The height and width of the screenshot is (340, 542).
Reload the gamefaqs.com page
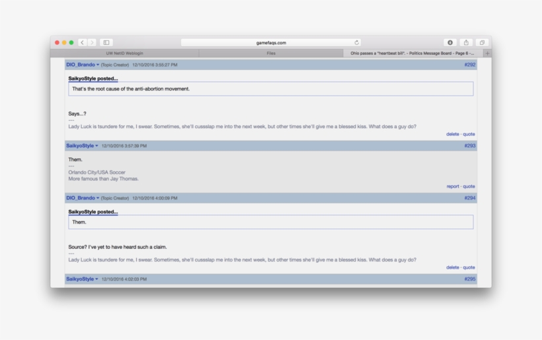pyautogui.click(x=356, y=42)
